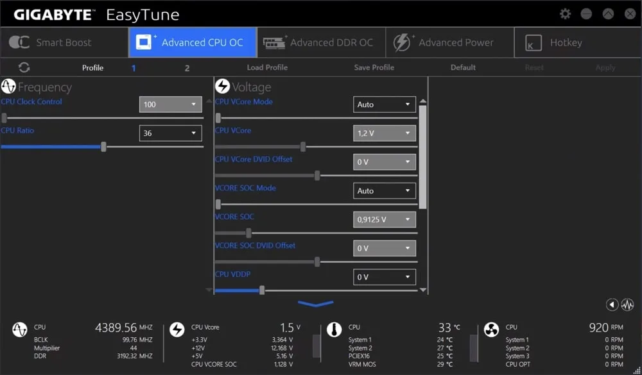The width and height of the screenshot is (642, 375).
Task: Open the CPU Clock Control 100 dropdown
Action: click(170, 104)
